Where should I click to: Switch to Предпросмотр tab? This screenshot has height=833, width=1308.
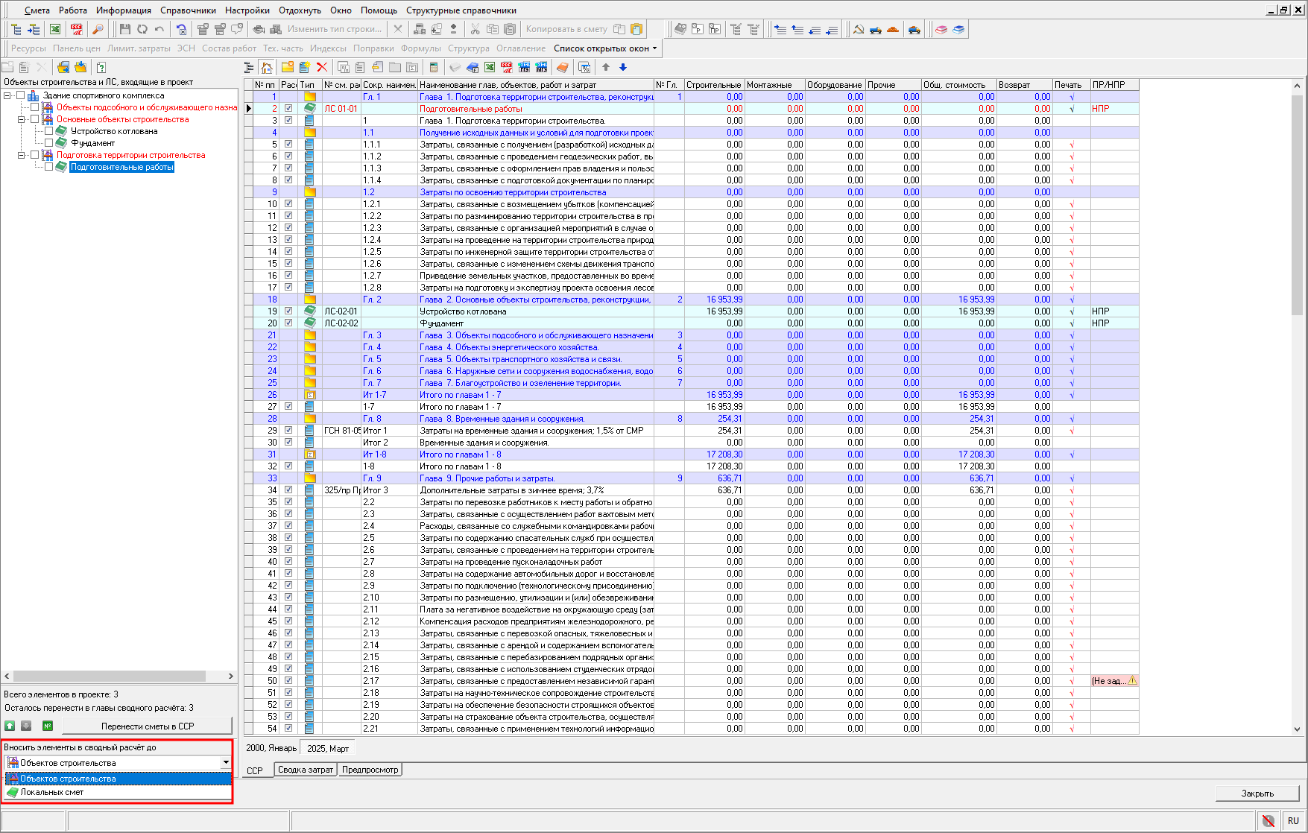click(x=370, y=770)
